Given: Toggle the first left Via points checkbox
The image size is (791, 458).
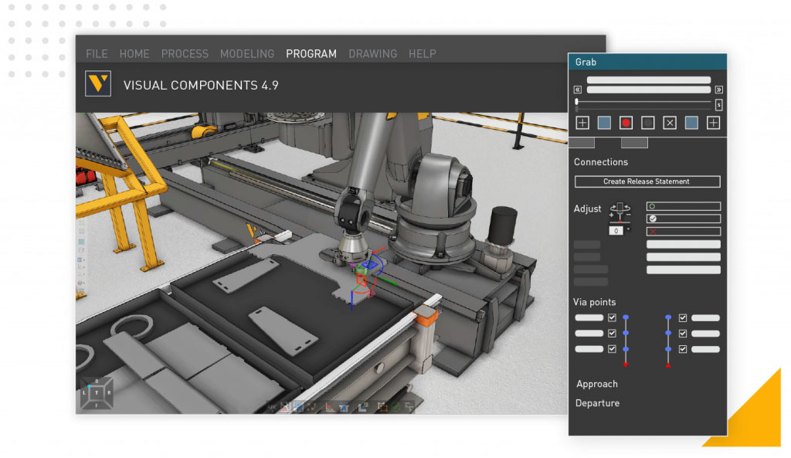Looking at the screenshot, I should 612,317.
